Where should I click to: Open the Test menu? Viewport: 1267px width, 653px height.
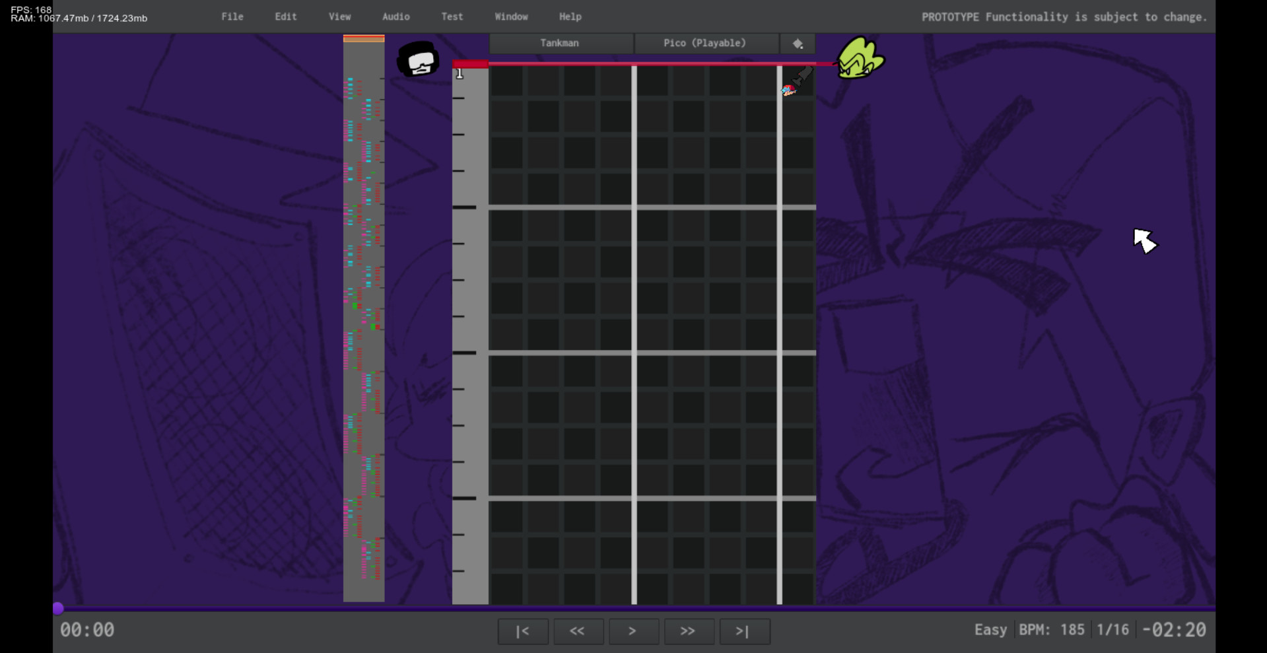click(x=452, y=17)
